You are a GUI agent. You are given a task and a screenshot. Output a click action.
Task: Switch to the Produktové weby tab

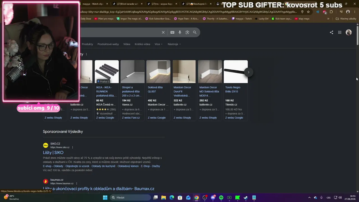[x=108, y=44]
